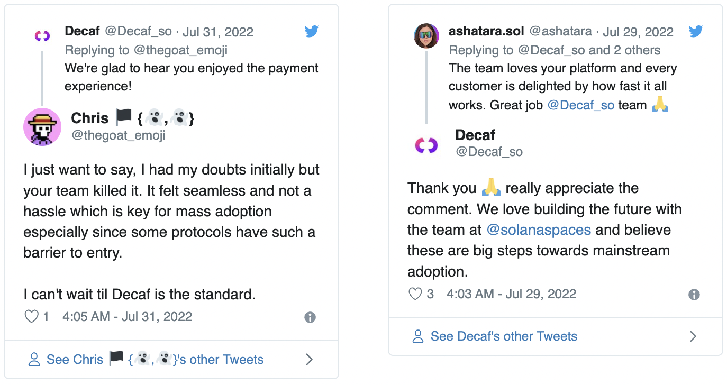Click ashatara.sol's profile photo
Screen dimensions: 727x385
[426, 36]
